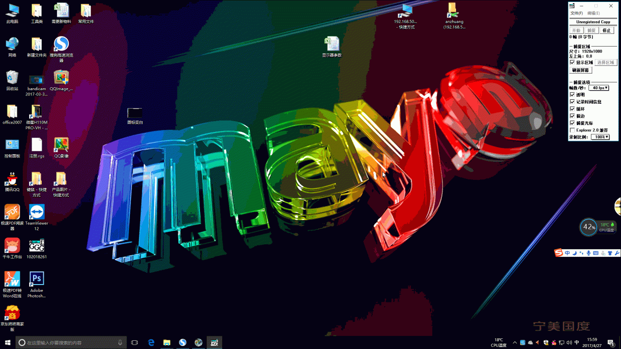This screenshot has width=621, height=349.
Task: Select the 极速PDF转Word在线 desktop icon
Action: [12, 285]
